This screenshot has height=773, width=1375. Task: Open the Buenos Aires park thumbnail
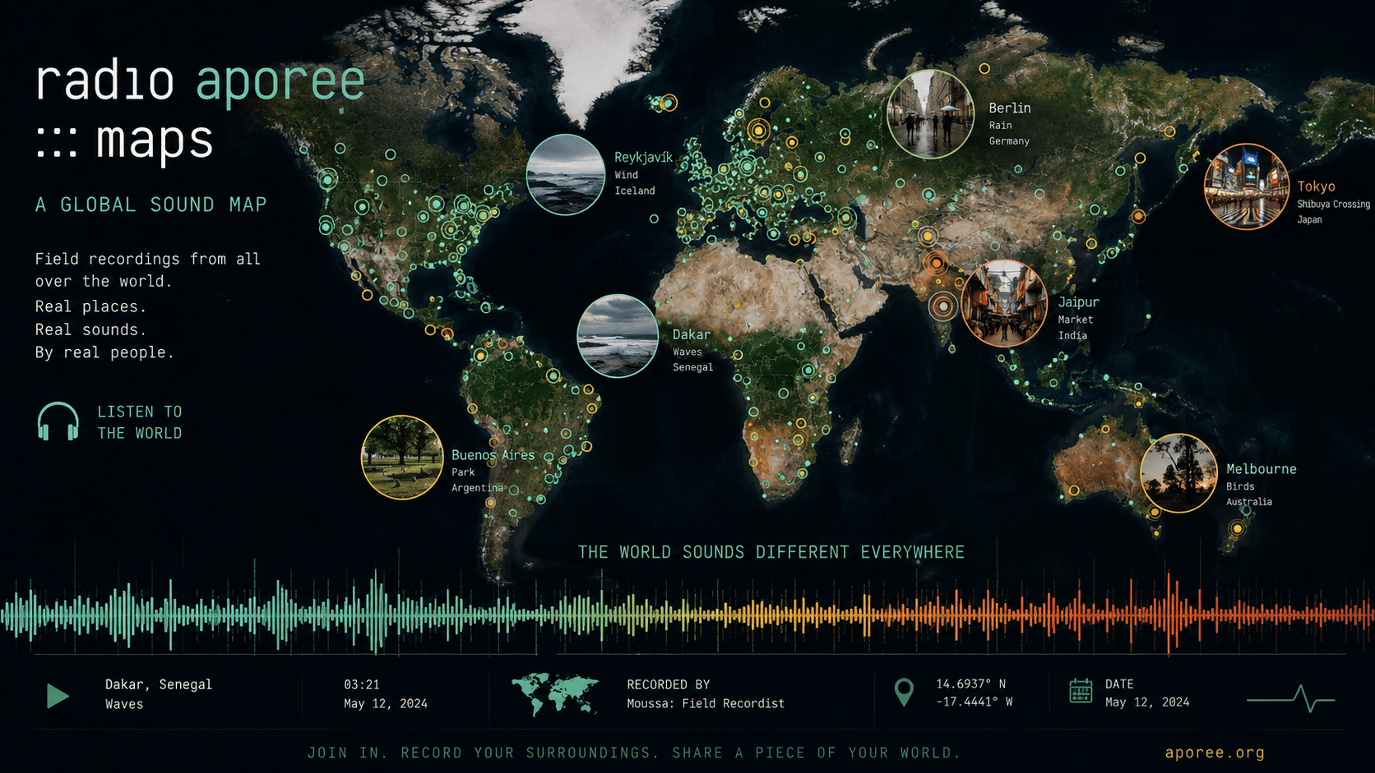click(x=402, y=458)
